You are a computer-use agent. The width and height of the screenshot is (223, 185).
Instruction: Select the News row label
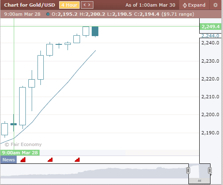[x=8, y=160]
